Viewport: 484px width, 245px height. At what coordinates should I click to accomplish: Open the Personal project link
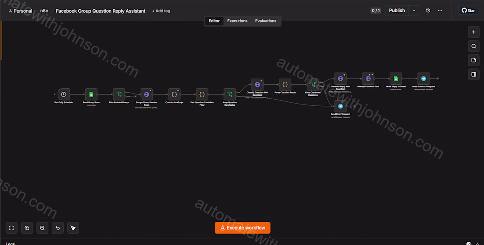coord(20,11)
